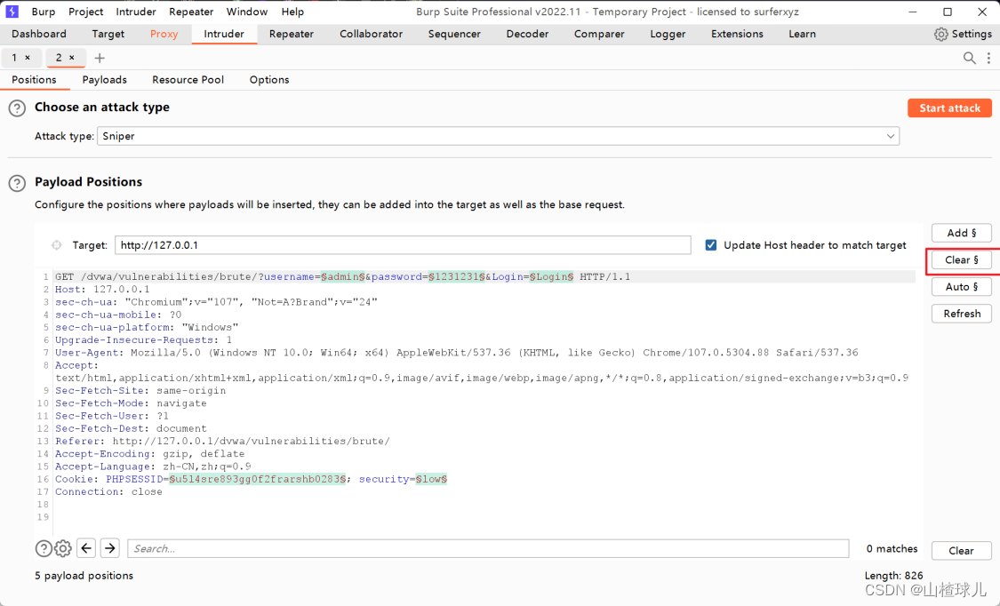Viewport: 1000px width, 606px height.
Task: Click the Host: 127.0.0.1 request line
Action: pos(102,290)
